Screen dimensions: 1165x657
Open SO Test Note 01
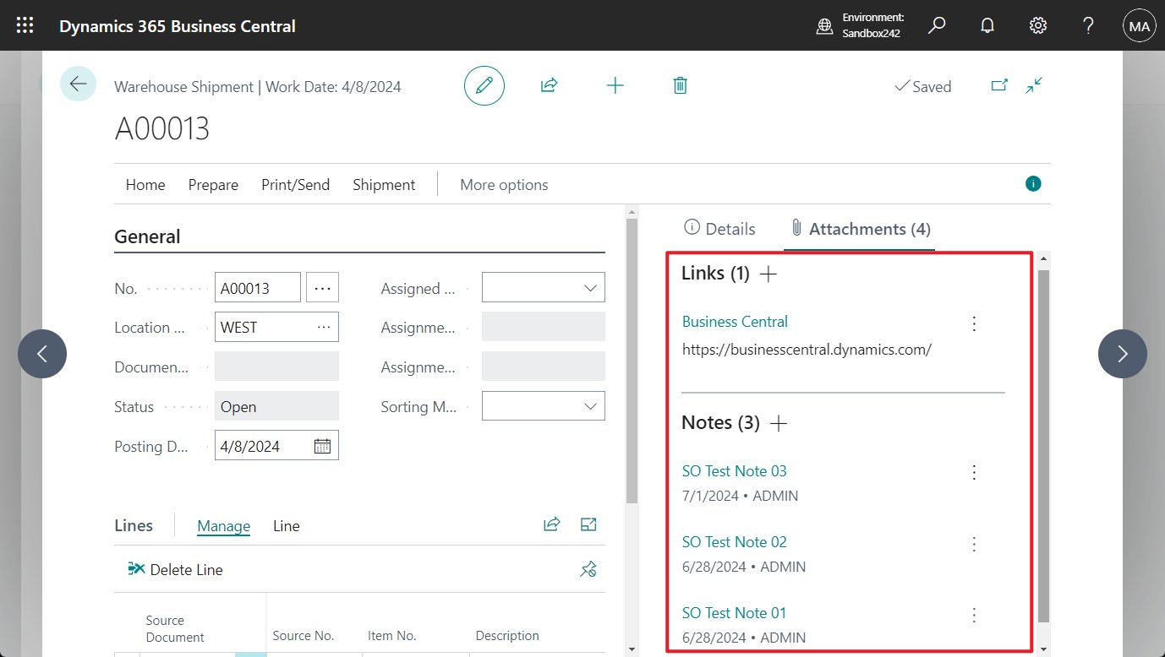tap(734, 613)
